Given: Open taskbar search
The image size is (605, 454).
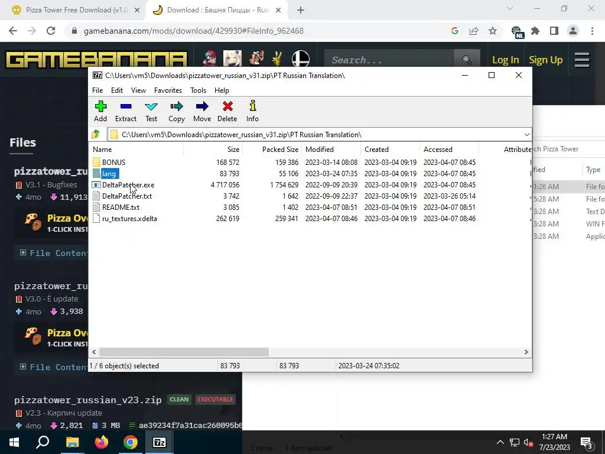Looking at the screenshot, I should pyautogui.click(x=43, y=442).
